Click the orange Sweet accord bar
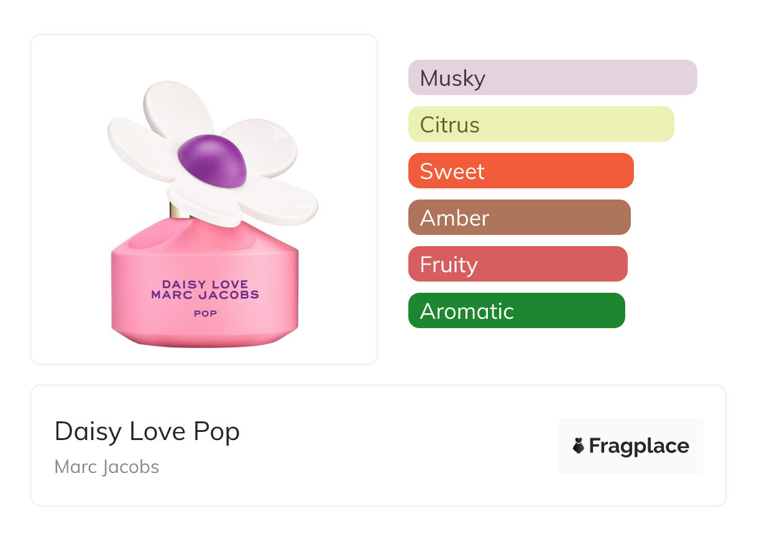The width and height of the screenshot is (757, 537). click(520, 171)
